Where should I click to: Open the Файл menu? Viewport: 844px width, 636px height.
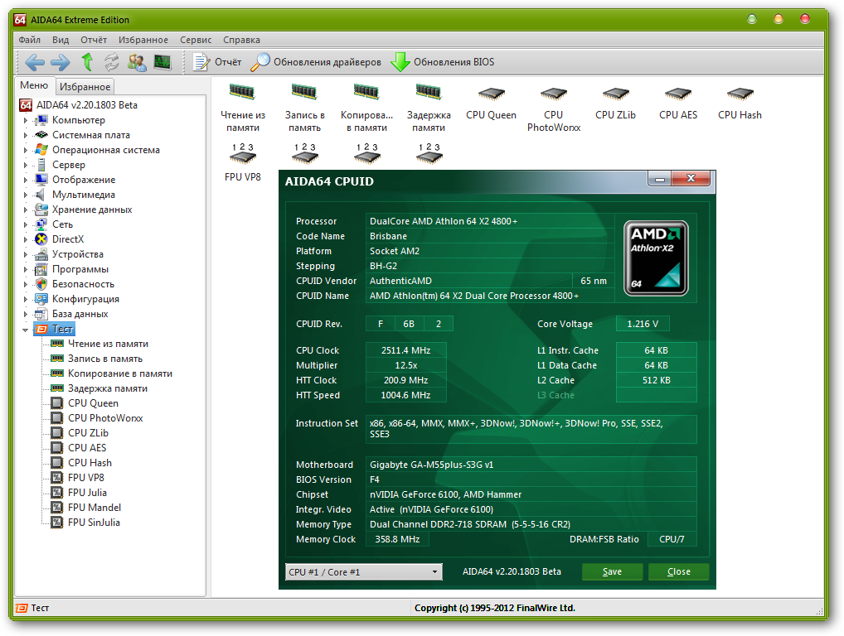[30, 40]
